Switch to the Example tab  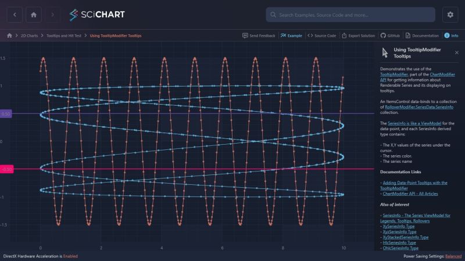click(x=291, y=35)
